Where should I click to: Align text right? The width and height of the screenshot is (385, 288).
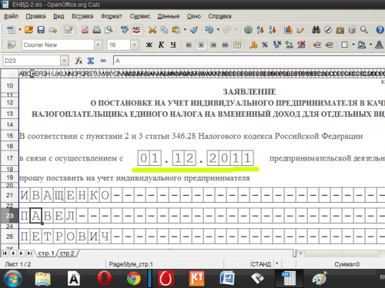click(213, 45)
